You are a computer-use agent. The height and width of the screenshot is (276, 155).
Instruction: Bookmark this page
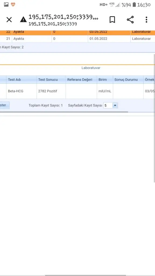(x=112, y=19)
